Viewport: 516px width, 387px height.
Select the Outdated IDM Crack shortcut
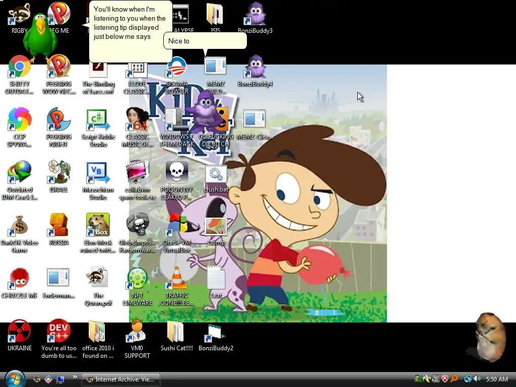tap(20, 180)
